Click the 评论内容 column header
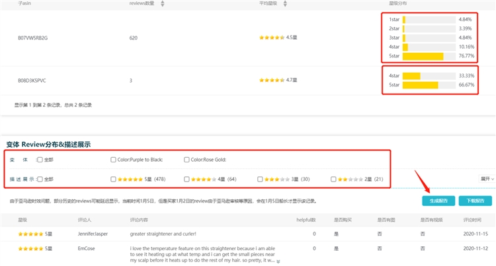This screenshot has width=496, height=266. (139, 220)
